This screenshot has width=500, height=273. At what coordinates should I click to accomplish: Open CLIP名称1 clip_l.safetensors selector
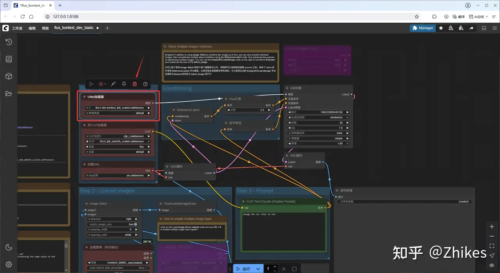pos(118,136)
